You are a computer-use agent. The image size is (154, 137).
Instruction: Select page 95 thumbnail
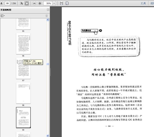click(23, 24)
